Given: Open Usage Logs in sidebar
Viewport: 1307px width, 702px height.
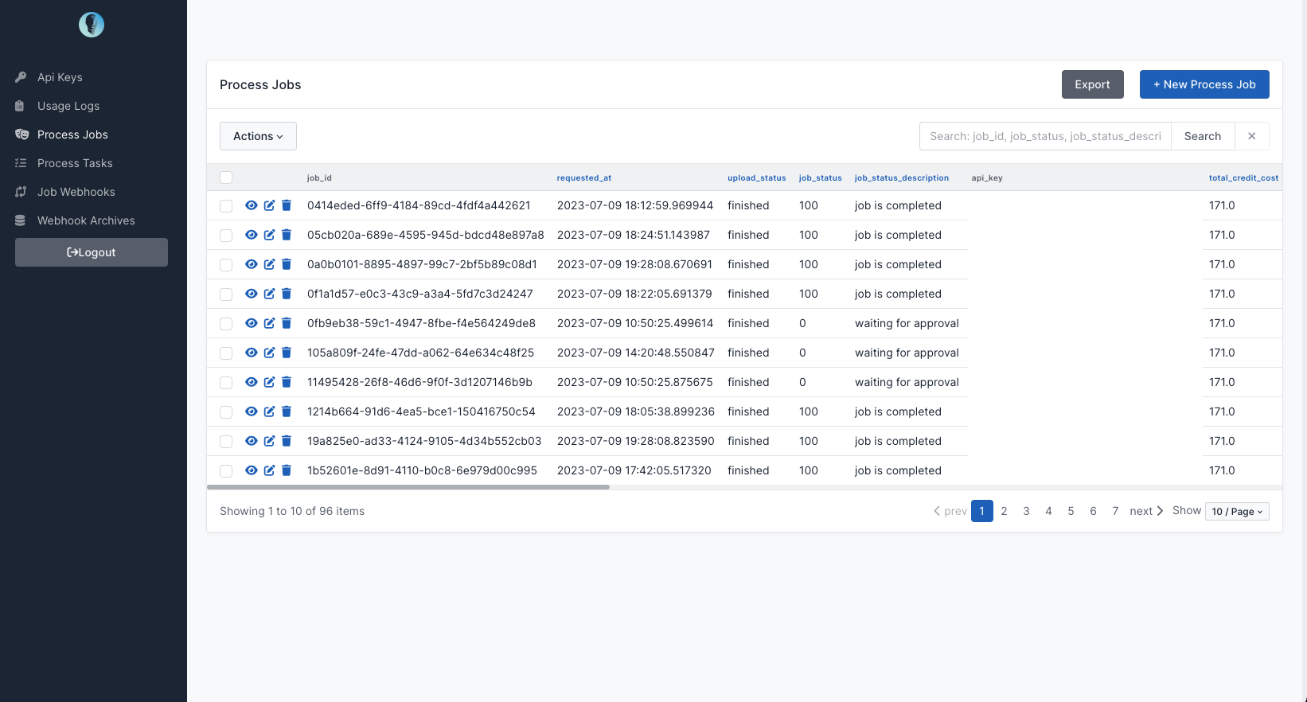Looking at the screenshot, I should [x=68, y=106].
